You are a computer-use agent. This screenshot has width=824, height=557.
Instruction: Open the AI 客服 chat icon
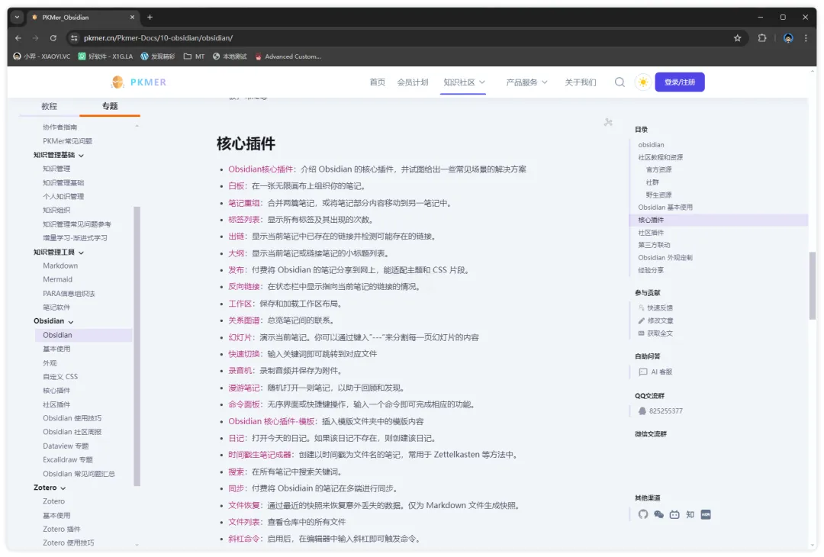642,371
